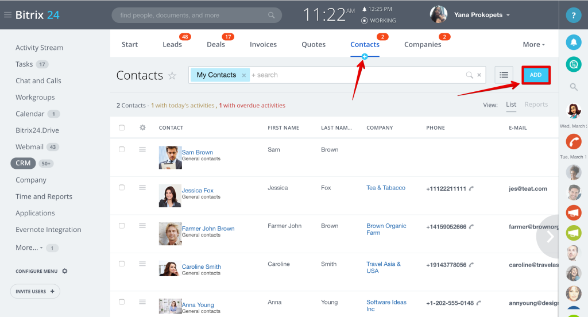Open the hamburger menu next to Bitrix 24
588x317 pixels.
[x=7, y=15]
